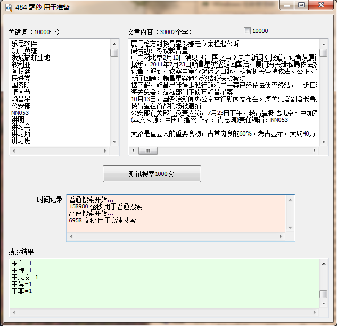Select NN053 in the keyword list
Screen dimensions: 337x326
click(x=20, y=113)
